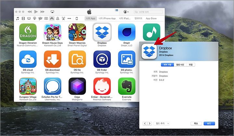Click the iPhone device button
234x136 pixels.
point(77,18)
